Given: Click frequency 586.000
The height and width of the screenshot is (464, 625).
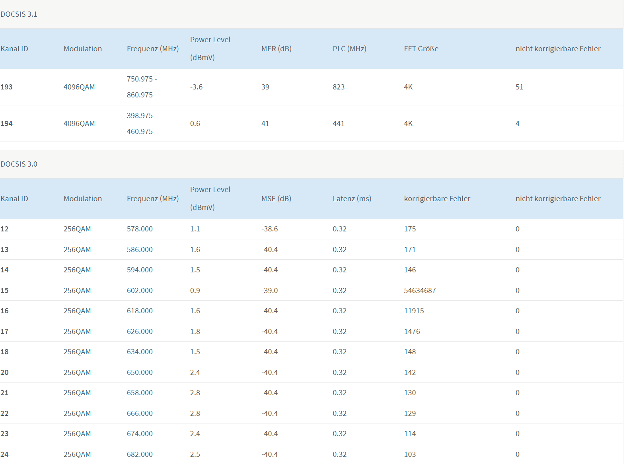Looking at the screenshot, I should click(140, 250).
